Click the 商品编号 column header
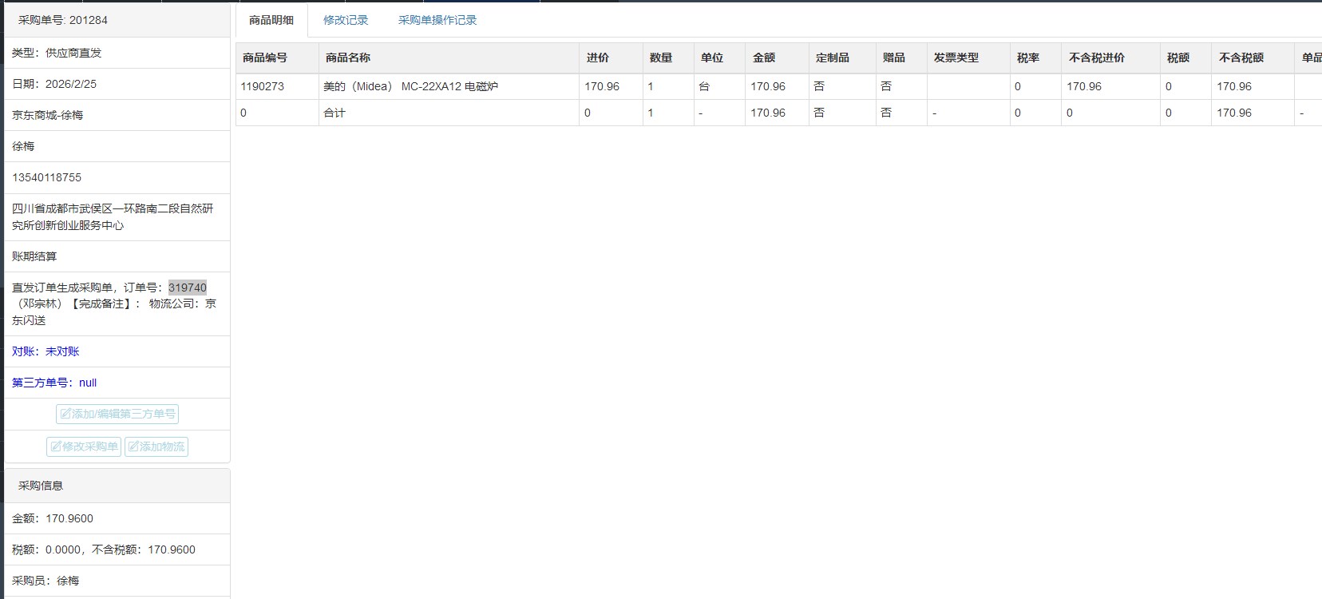The image size is (1322, 599). tap(265, 58)
